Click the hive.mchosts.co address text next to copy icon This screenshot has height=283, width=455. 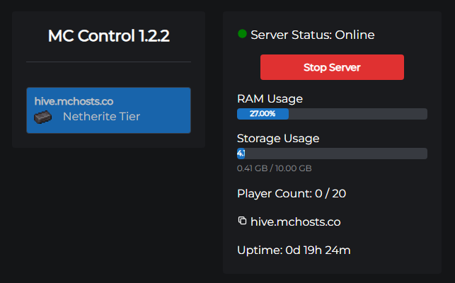(295, 221)
